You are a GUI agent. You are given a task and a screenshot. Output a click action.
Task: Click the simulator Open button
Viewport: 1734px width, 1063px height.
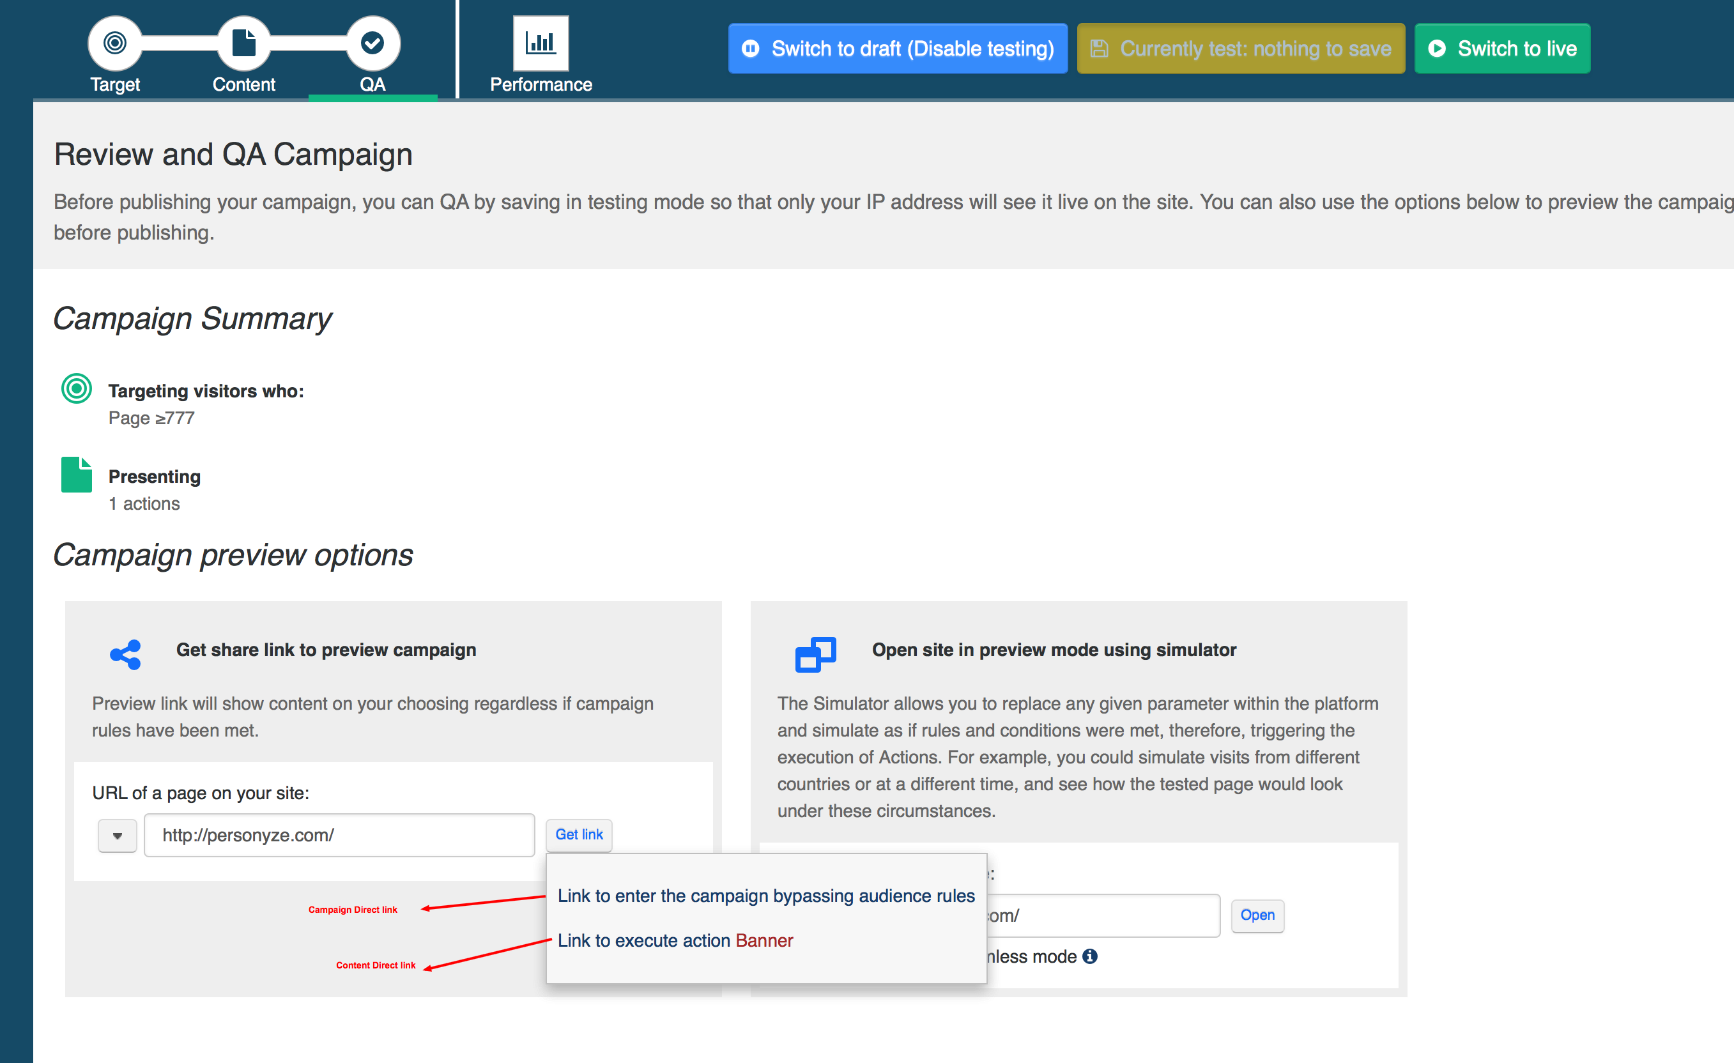pyautogui.click(x=1257, y=915)
